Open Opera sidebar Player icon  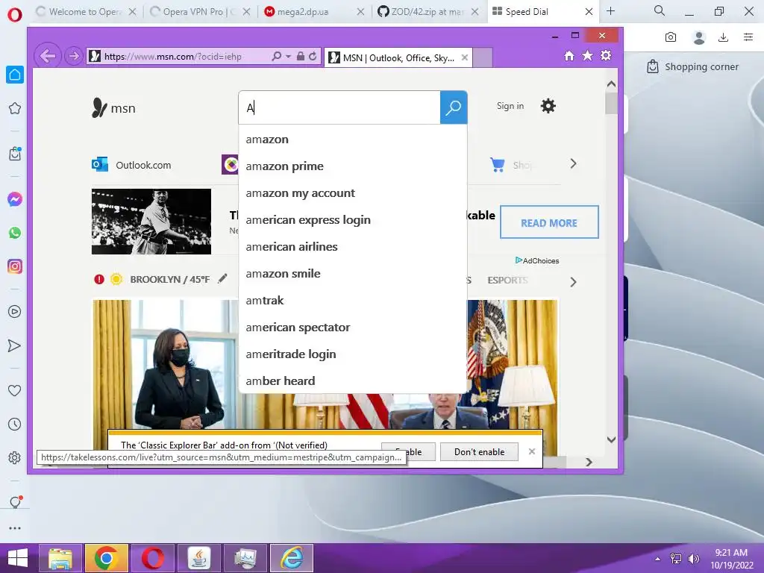point(15,312)
